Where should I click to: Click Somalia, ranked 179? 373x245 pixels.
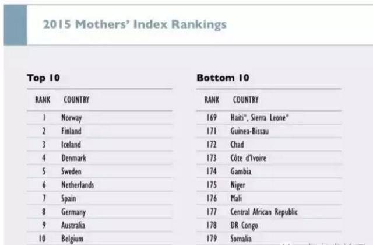pos(241,239)
